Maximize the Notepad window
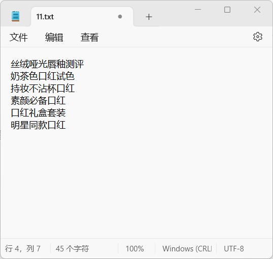The height and width of the screenshot is (259, 273). pyautogui.click(x=227, y=10)
